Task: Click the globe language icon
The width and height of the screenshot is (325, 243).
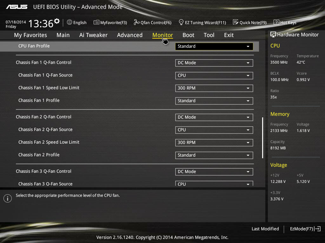Action: point(70,22)
